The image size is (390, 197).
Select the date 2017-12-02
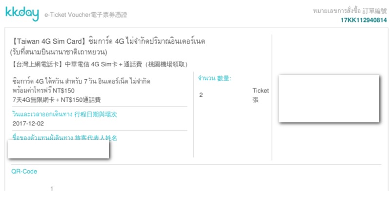(28, 124)
